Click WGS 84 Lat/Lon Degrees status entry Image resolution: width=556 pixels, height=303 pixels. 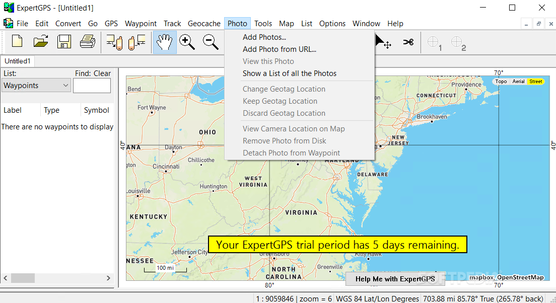click(x=377, y=299)
